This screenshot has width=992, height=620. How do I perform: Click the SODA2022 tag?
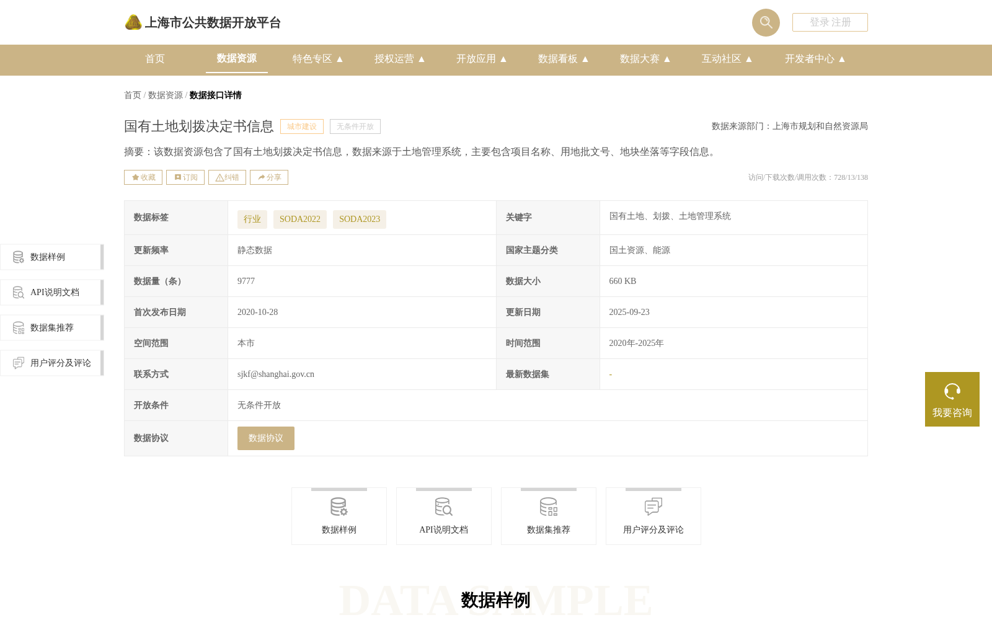click(x=300, y=219)
